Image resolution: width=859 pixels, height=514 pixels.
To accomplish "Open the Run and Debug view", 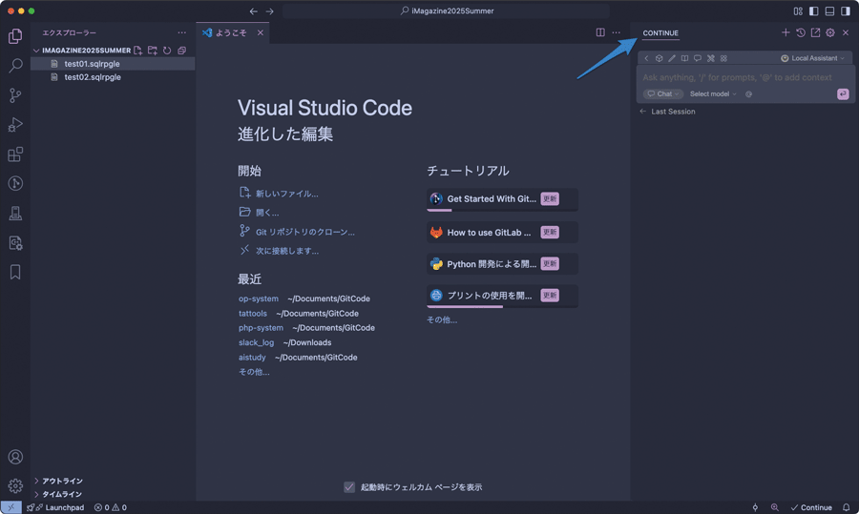I will [15, 125].
